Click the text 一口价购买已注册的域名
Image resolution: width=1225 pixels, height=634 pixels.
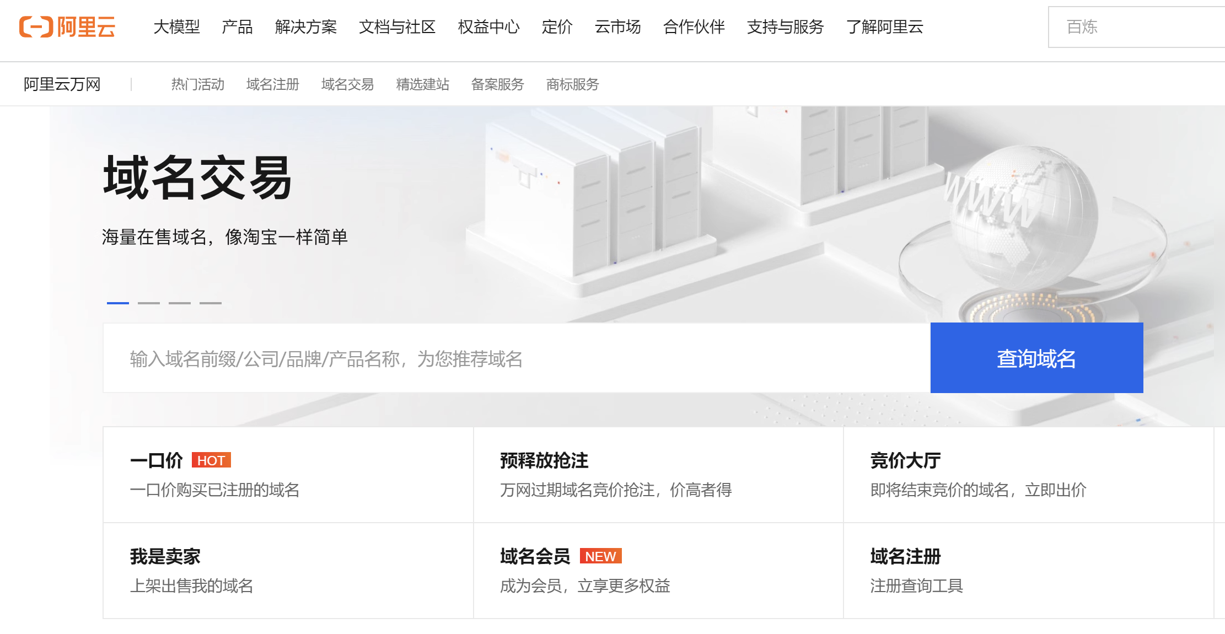(x=214, y=490)
